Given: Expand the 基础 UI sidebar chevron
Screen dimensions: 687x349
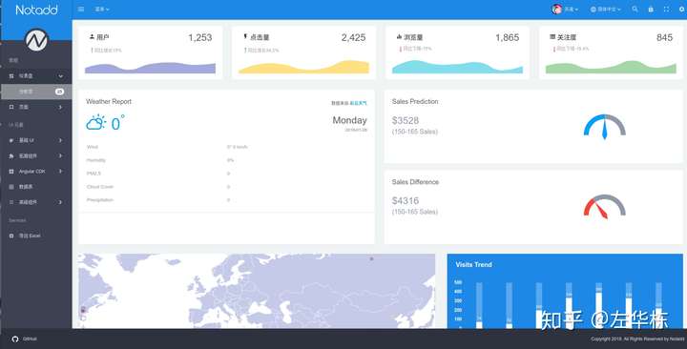Looking at the screenshot, I should [60, 140].
